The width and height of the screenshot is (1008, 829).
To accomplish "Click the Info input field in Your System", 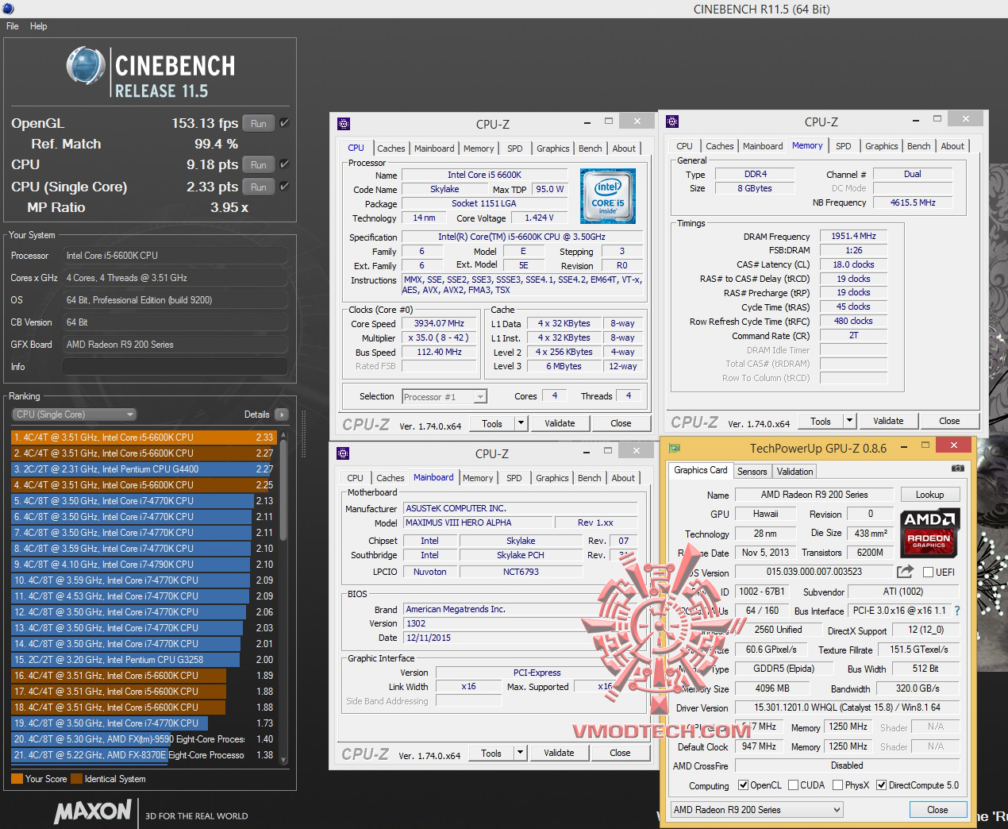I will tap(175, 367).
